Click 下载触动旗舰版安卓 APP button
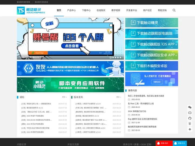This screenshot has width=195, height=146. [152, 55]
